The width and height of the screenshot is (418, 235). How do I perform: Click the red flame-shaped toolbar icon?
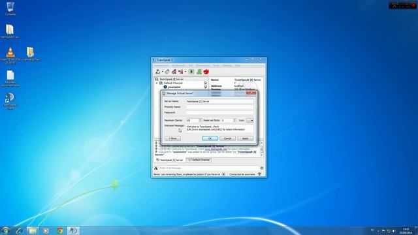206,72
